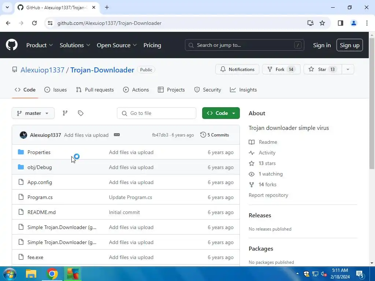The image size is (375, 281).
Task: Open the fb47db3 commit hash link
Action: 160,135
